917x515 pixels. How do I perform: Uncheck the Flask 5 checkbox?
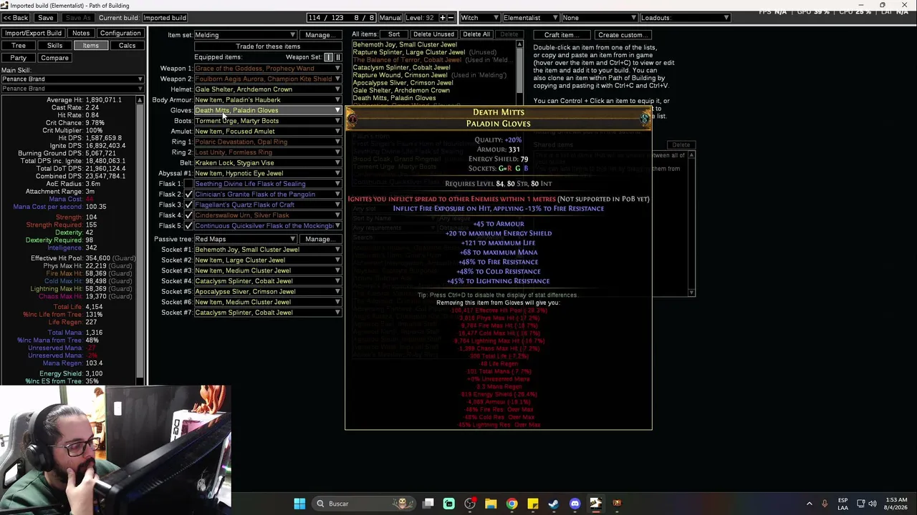[188, 226]
